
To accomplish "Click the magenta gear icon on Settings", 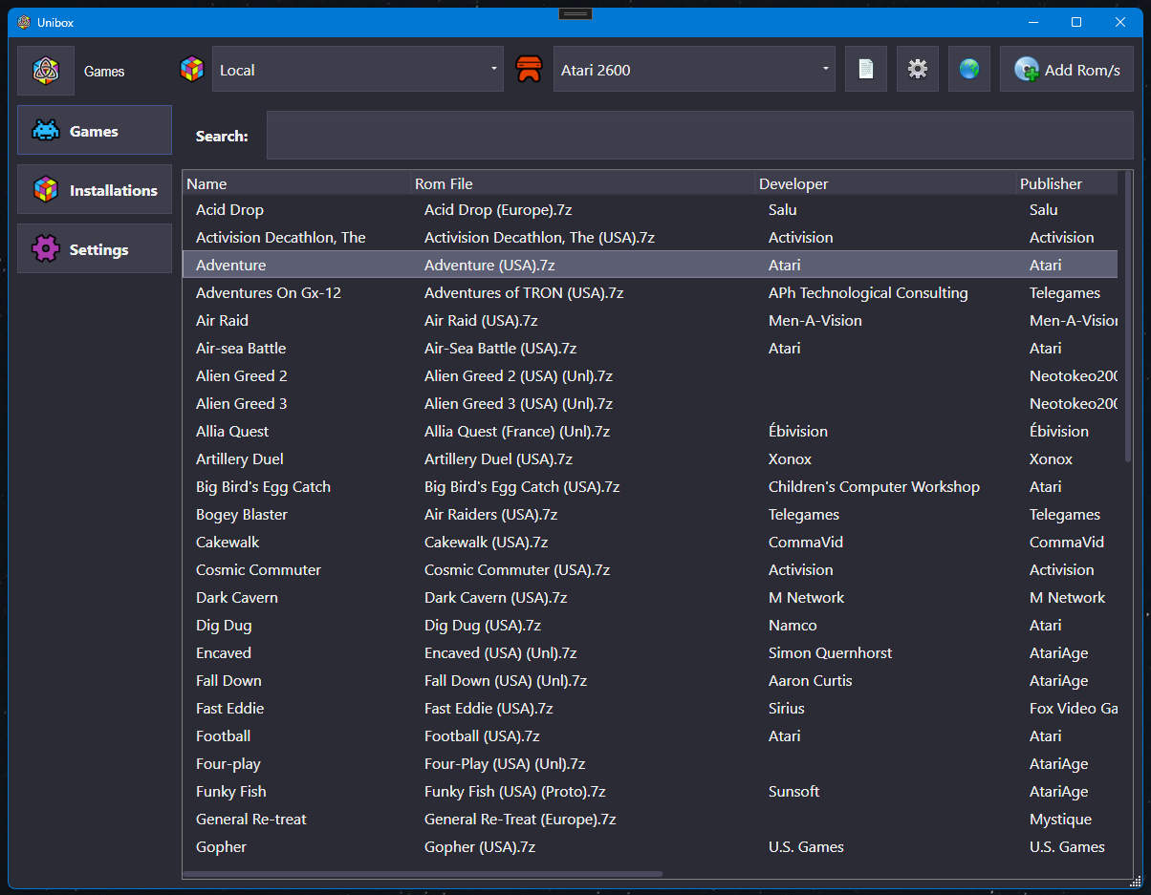I will (45, 249).
